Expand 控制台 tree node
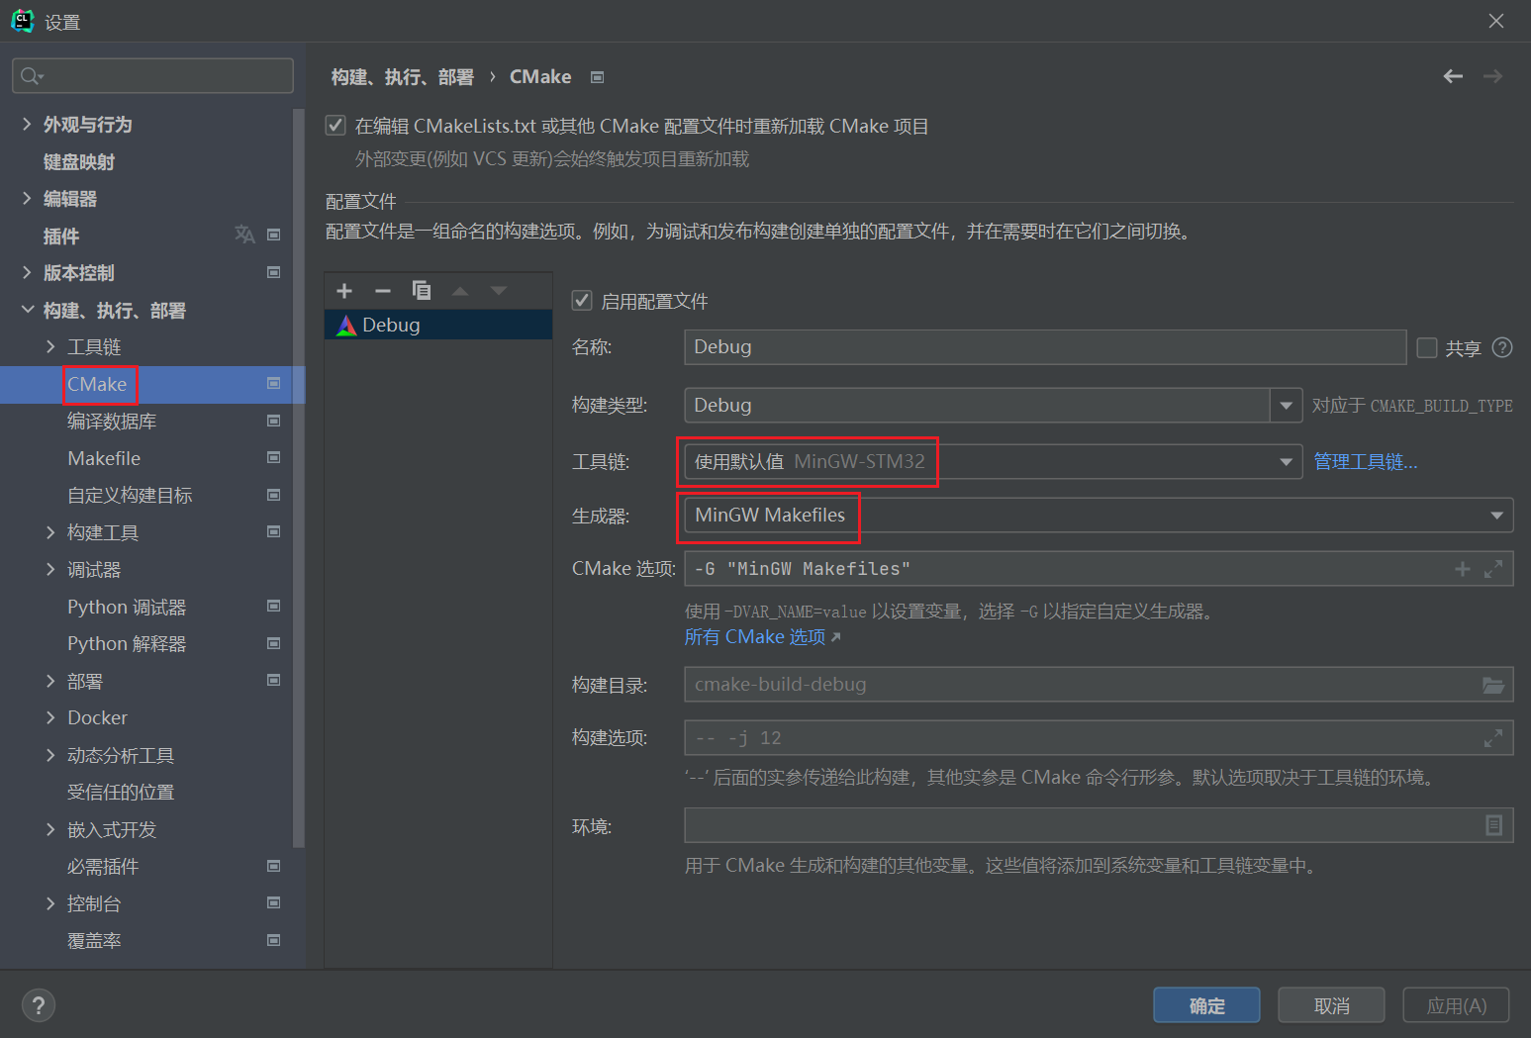 tap(50, 903)
